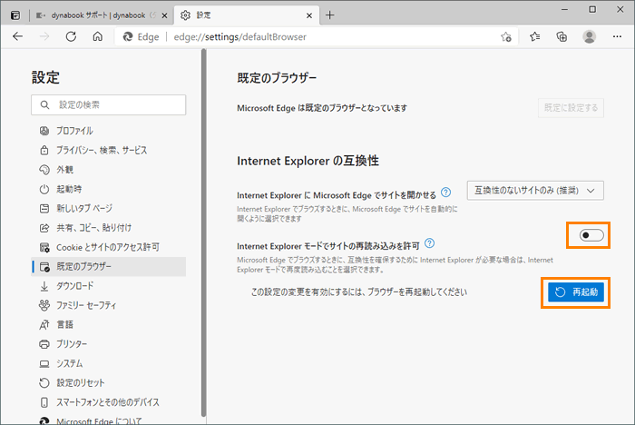Image resolution: width=635 pixels, height=425 pixels.
Task: Click the プロファイル sidebar icon
Action: [44, 131]
